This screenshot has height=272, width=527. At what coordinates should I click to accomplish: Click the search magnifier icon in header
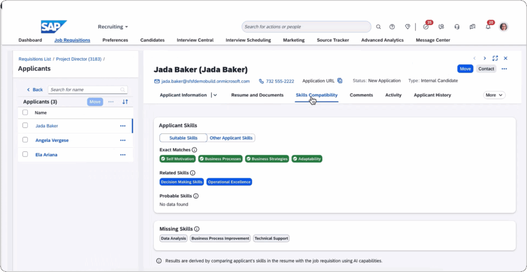(x=378, y=27)
